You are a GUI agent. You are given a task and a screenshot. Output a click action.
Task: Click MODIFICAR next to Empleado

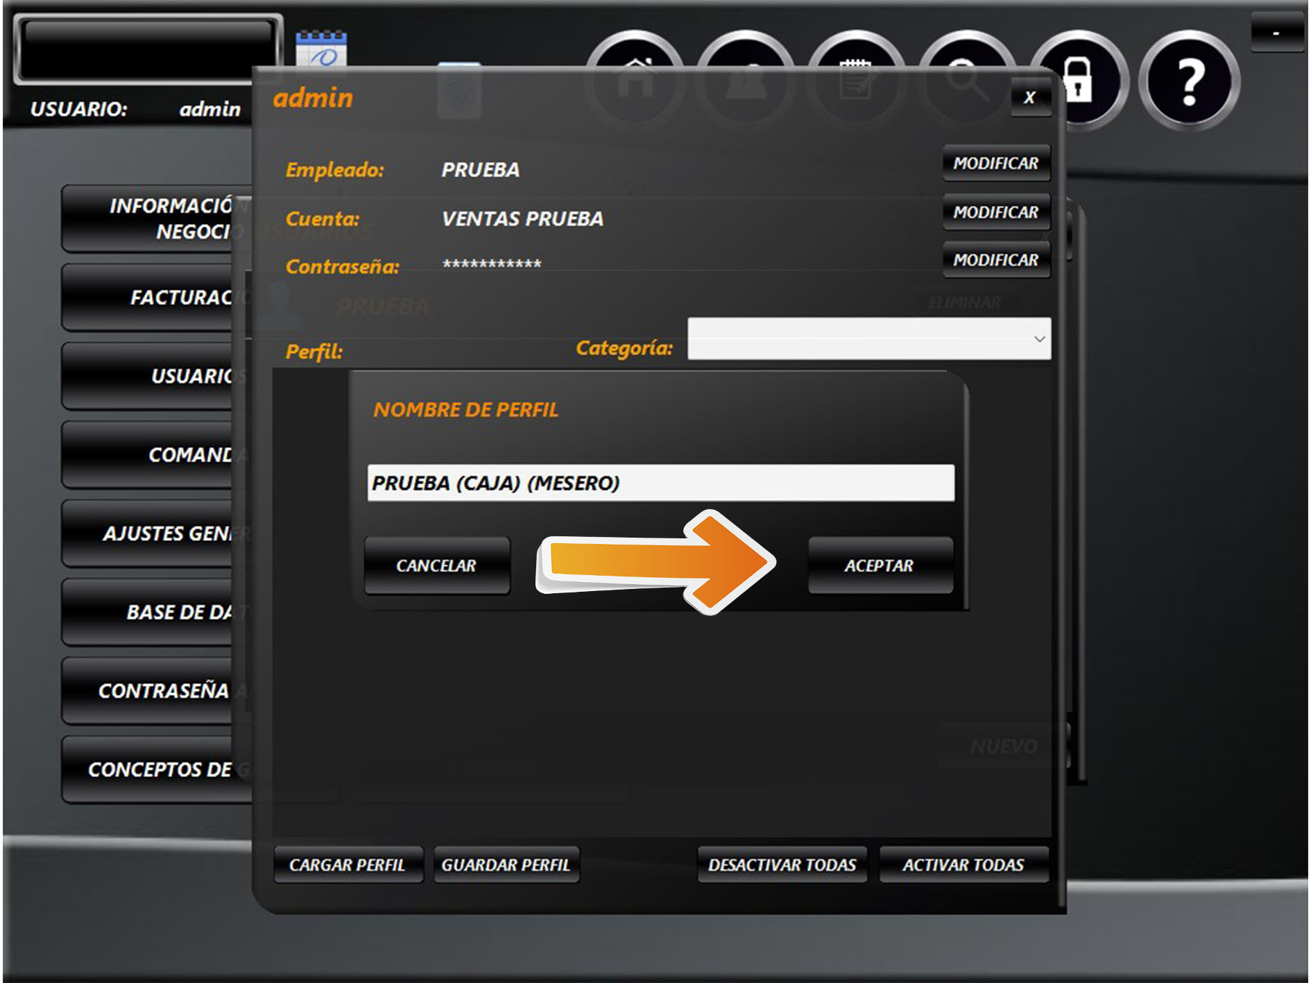click(995, 163)
